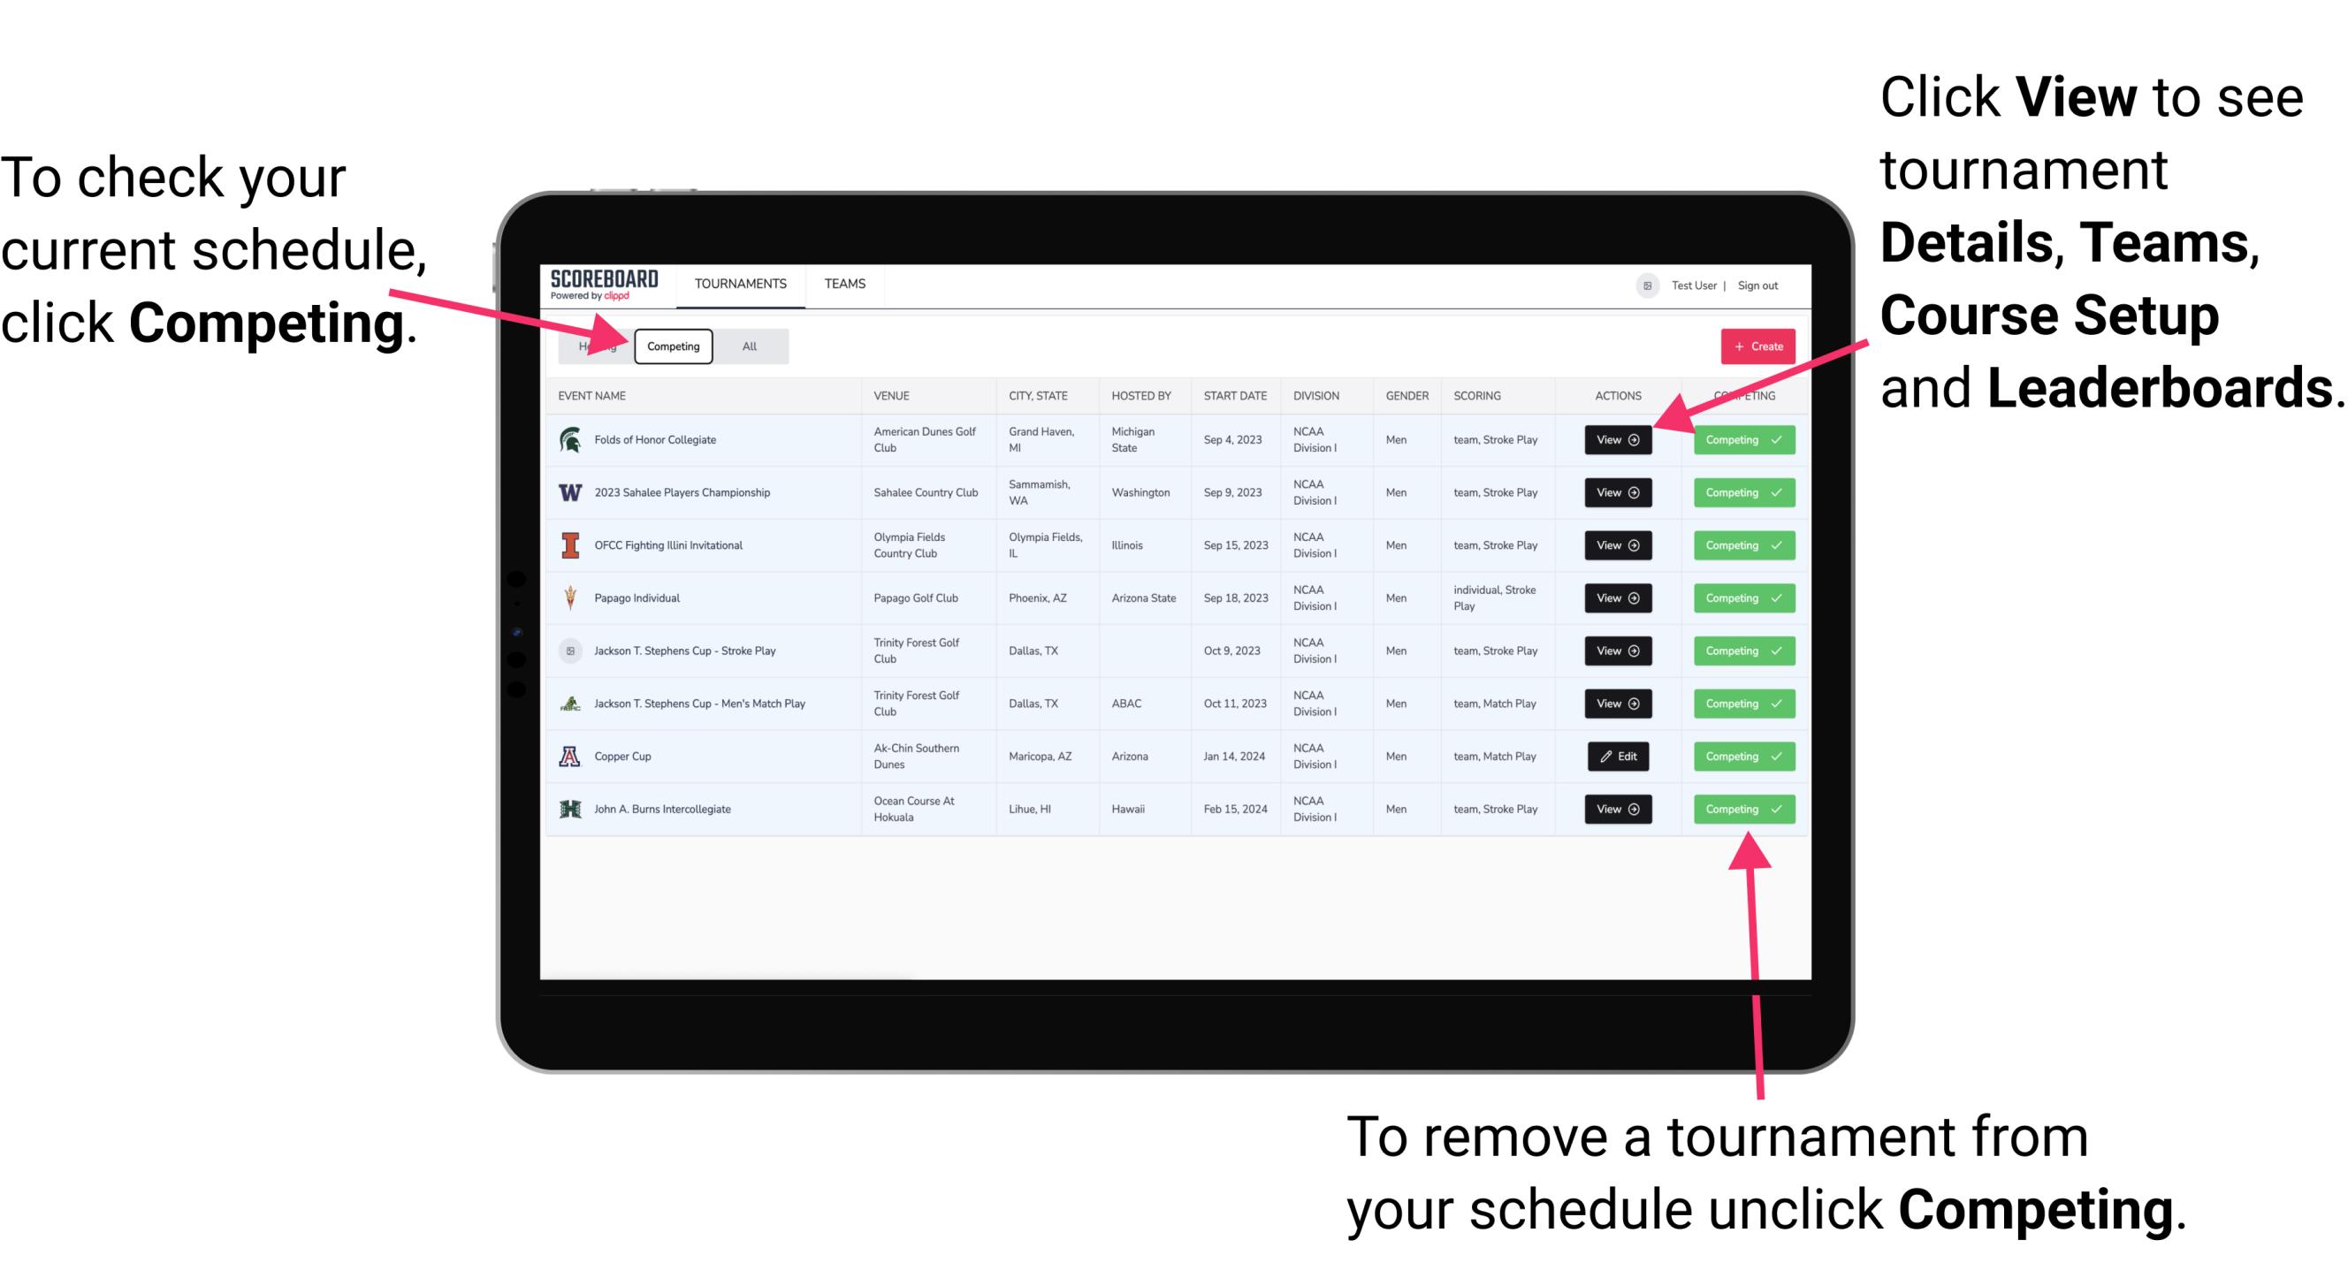
Task: Click the Home tab
Action: click(596, 346)
